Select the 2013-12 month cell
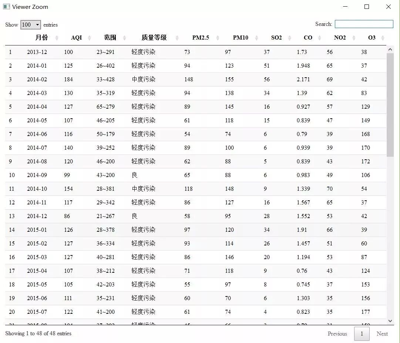 tap(37, 52)
